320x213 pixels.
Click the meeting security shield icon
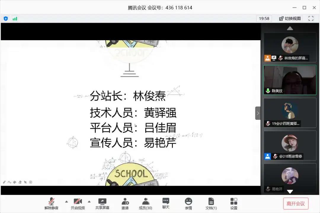(6, 18)
